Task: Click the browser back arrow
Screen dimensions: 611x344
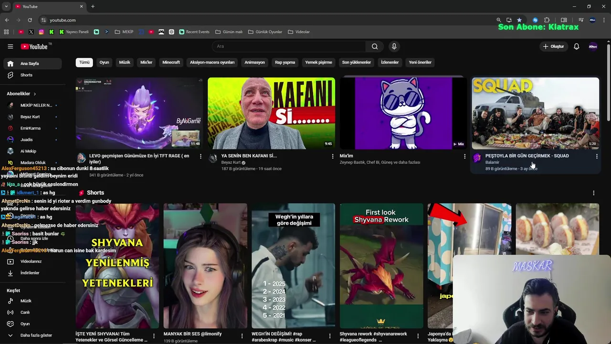Action: 7,20
